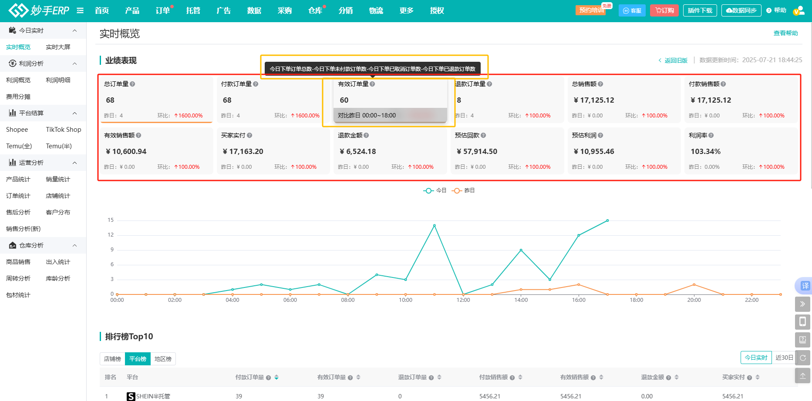Viewport: 812px width, 401px height.
Task: Click help icon beside 总订单量
Action: point(132,84)
